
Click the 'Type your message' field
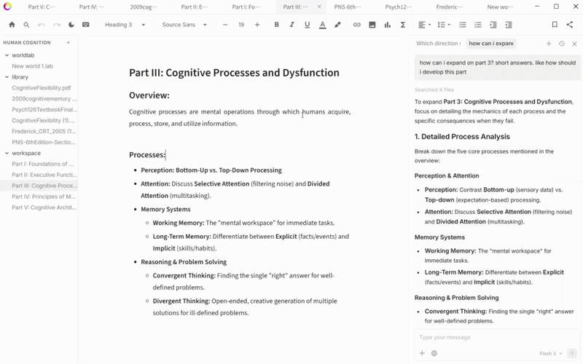pos(497,337)
